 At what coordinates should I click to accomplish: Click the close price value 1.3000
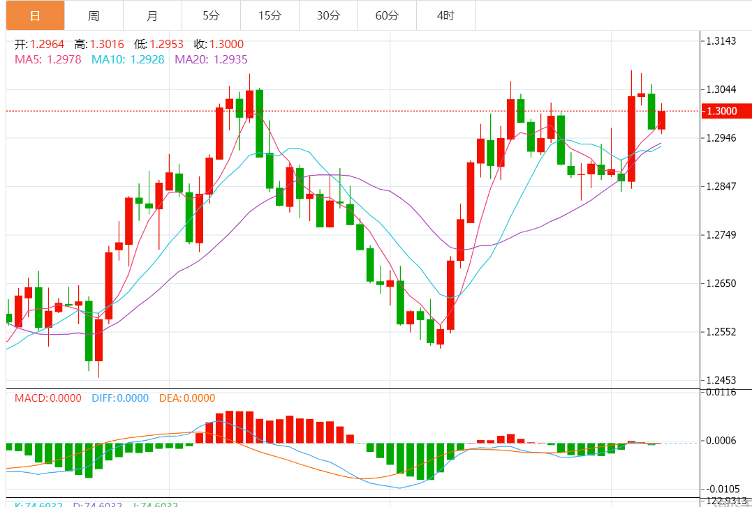click(x=226, y=45)
